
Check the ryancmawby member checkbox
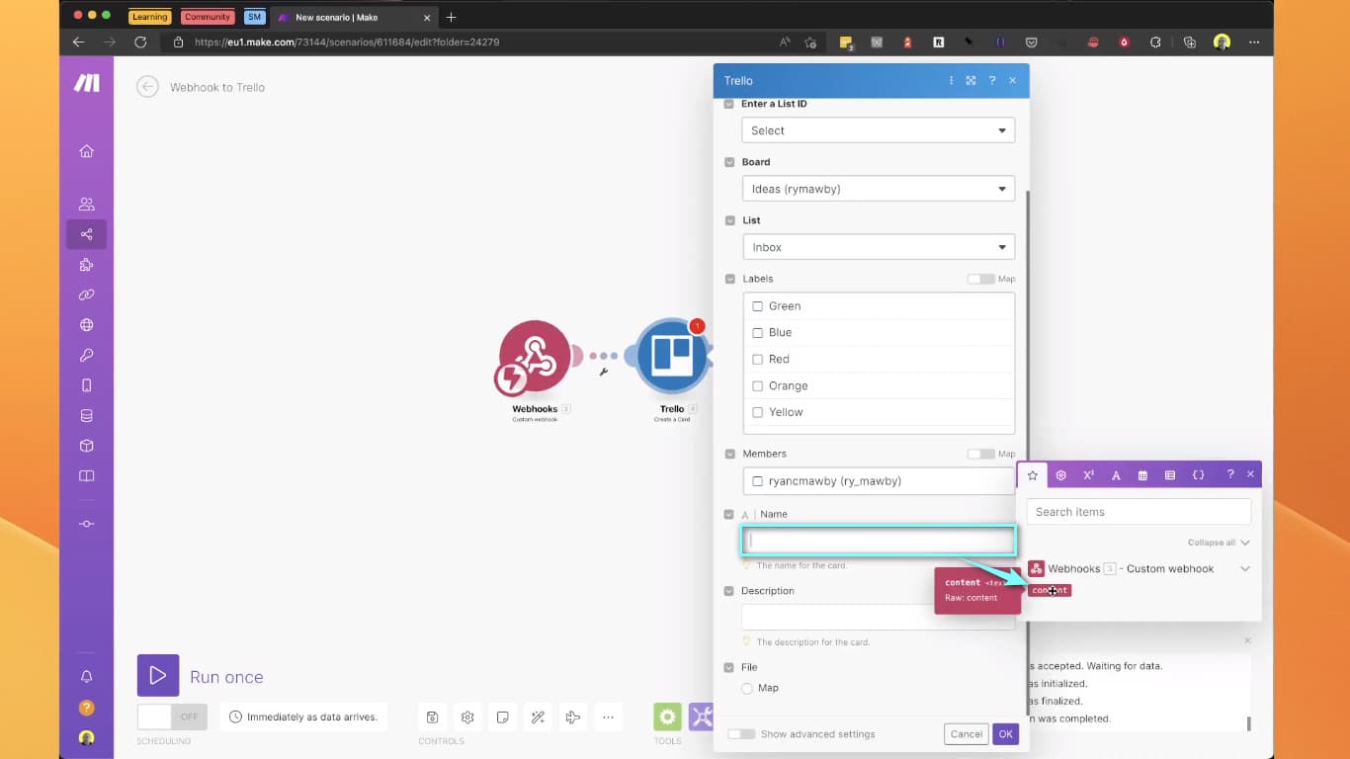pos(758,481)
